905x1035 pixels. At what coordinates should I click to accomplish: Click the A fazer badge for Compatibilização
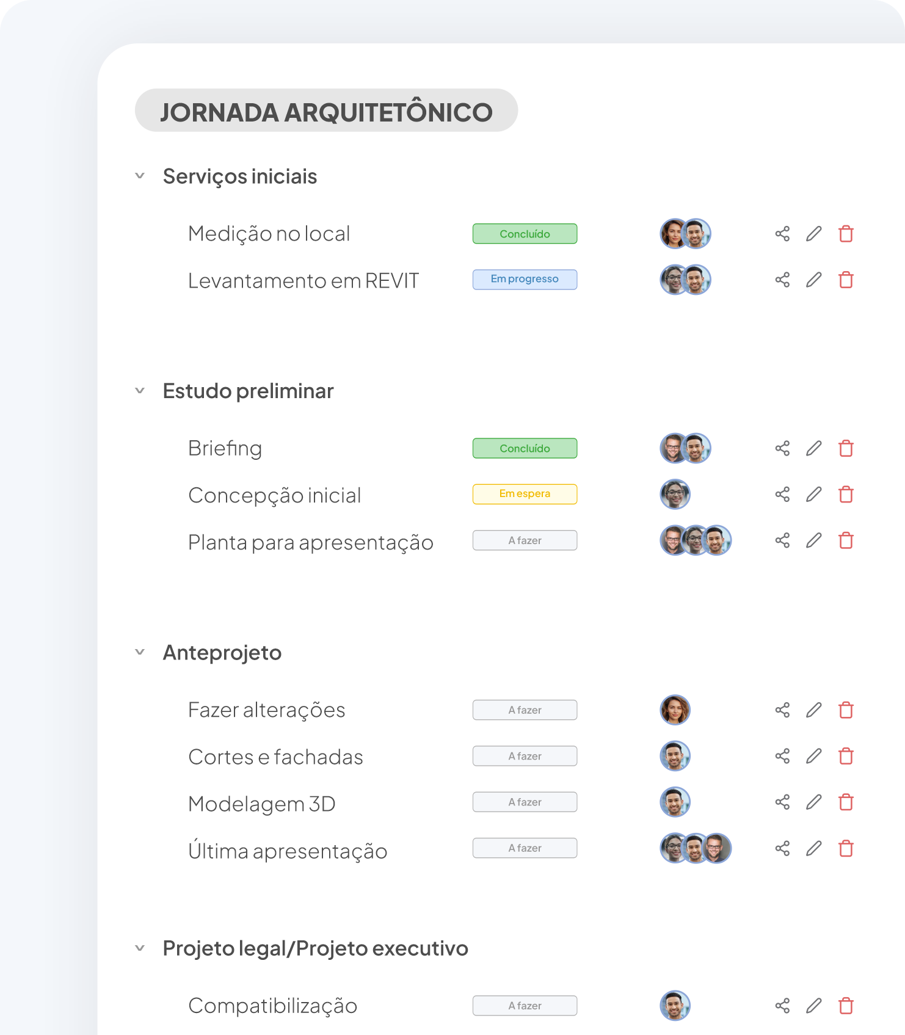525,1006
